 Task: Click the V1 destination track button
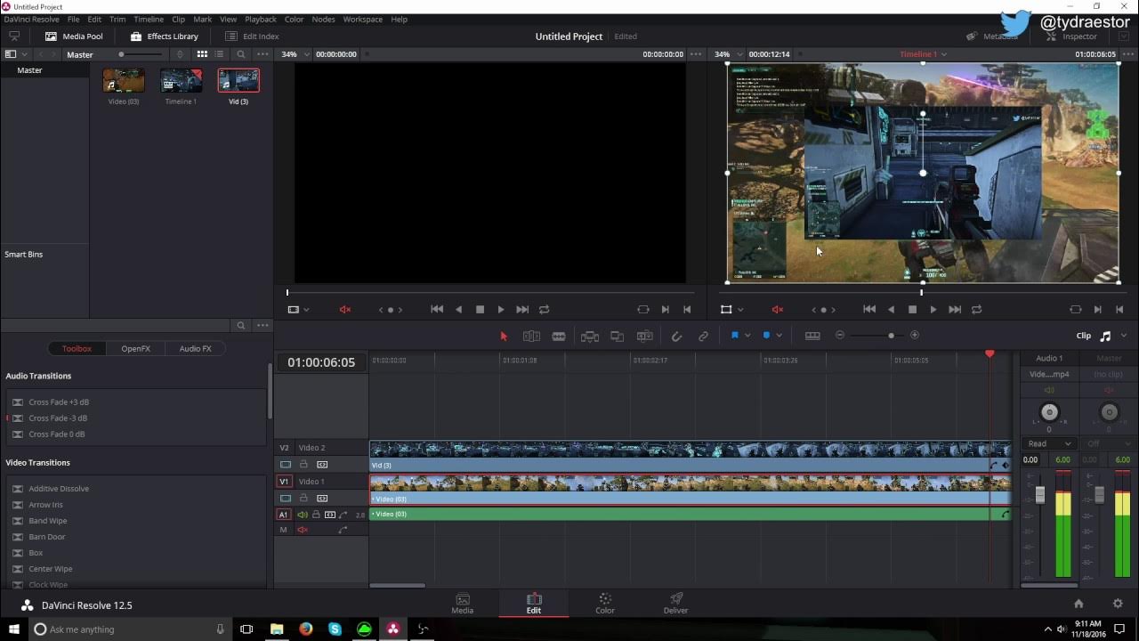[285, 482]
